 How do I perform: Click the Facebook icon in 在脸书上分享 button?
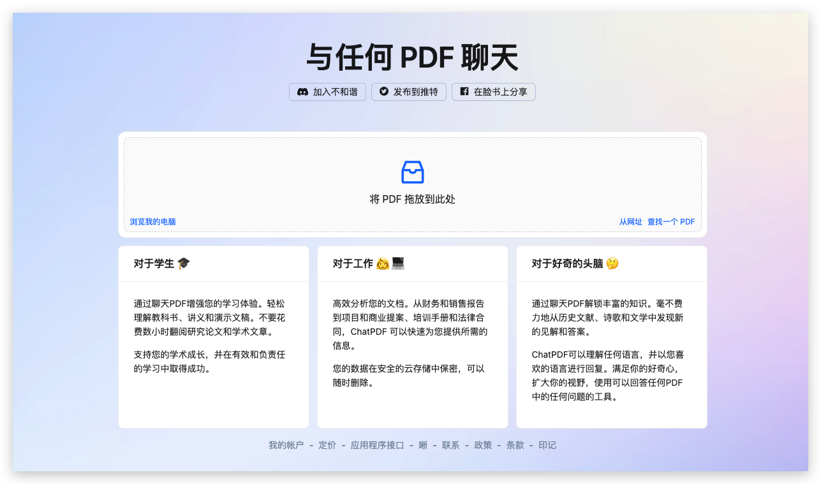click(x=464, y=92)
